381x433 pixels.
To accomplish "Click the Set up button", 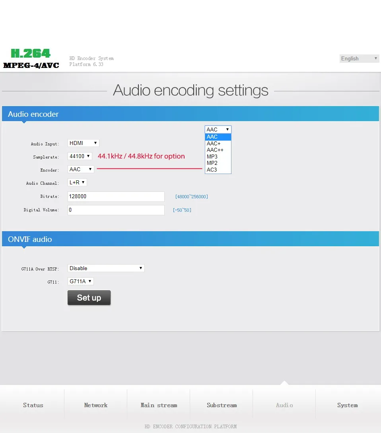I will click(x=89, y=298).
